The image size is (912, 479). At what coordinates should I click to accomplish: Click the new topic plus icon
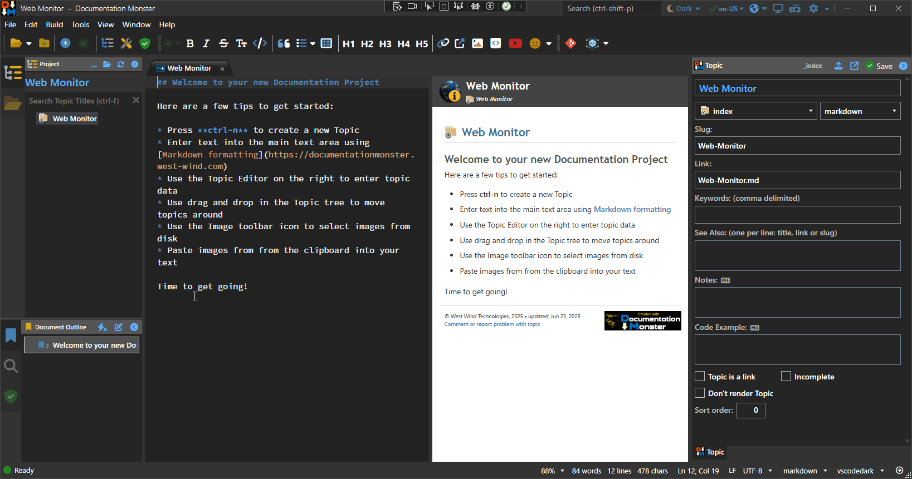(65, 43)
